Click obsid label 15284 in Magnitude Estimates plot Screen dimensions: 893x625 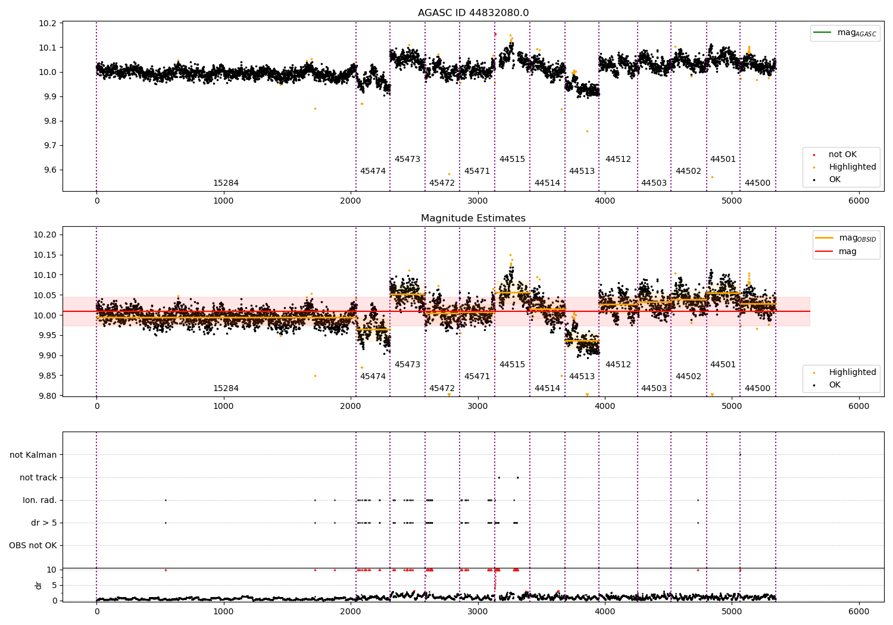(x=226, y=389)
